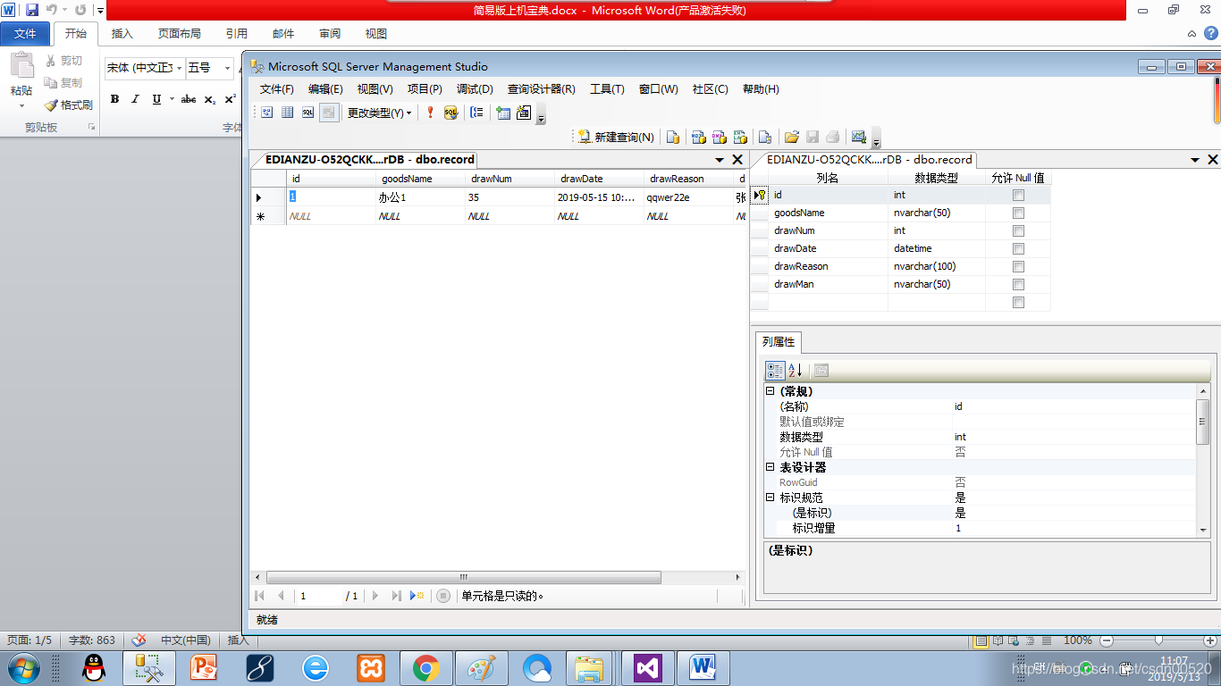Image resolution: width=1221 pixels, height=686 pixels.
Task: Go to the first record in grid navigator
Action: click(x=259, y=596)
